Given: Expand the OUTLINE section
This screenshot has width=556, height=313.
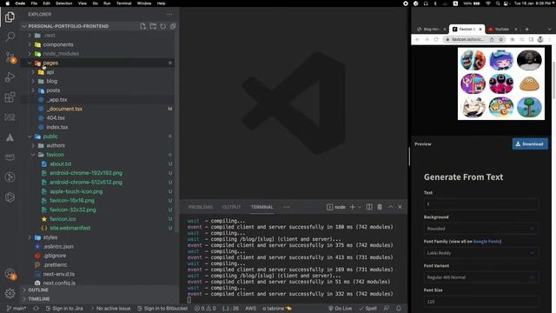Looking at the screenshot, I should [38, 290].
